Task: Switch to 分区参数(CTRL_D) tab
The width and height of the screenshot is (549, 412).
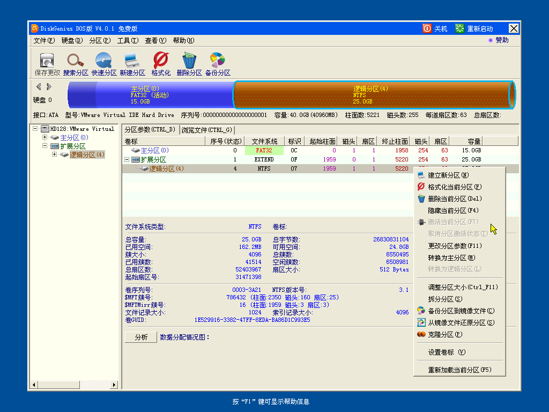Action: [x=150, y=130]
